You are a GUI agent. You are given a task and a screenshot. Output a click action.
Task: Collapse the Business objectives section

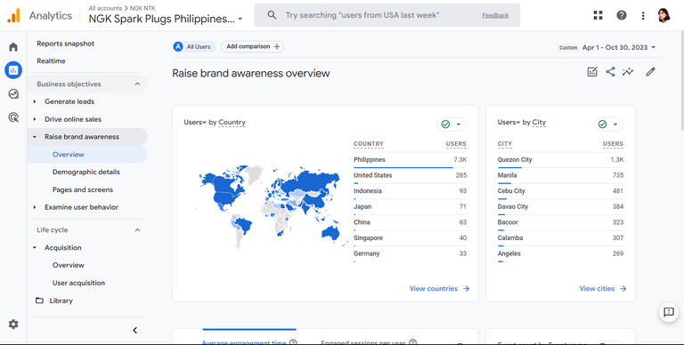pyautogui.click(x=137, y=84)
